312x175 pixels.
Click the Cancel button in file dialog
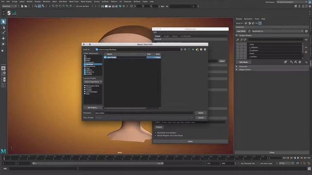point(200,118)
